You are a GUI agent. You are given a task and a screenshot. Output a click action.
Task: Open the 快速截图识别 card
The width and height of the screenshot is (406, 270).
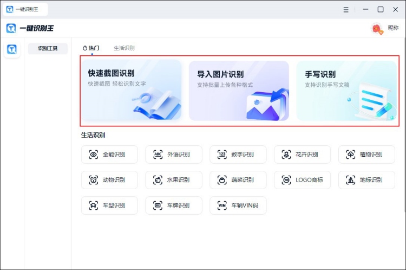point(132,90)
